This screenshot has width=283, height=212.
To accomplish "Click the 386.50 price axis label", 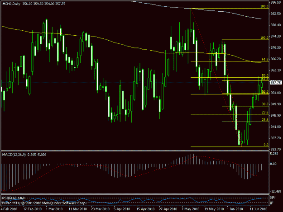I will point(276,2).
